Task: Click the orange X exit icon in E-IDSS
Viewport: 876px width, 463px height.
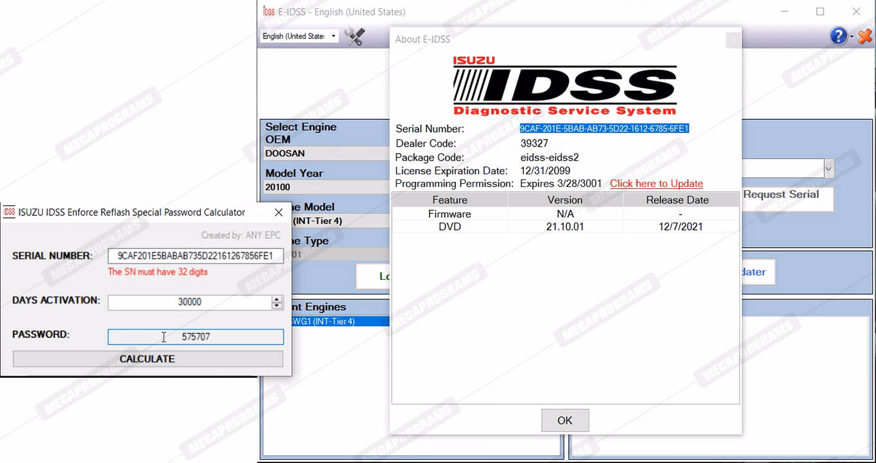Action: click(864, 37)
